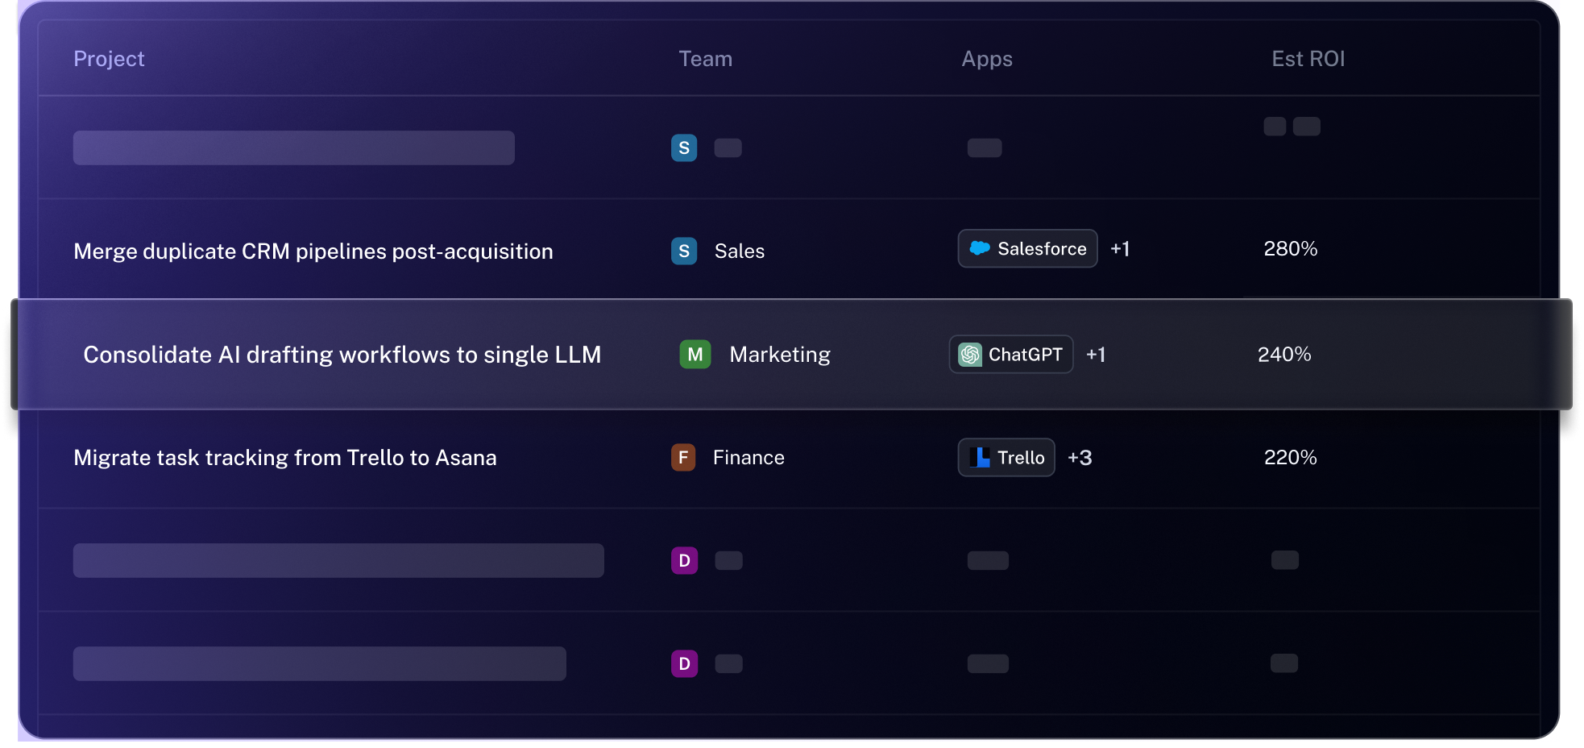Show the +3 extra apps beside Trello

1080,458
